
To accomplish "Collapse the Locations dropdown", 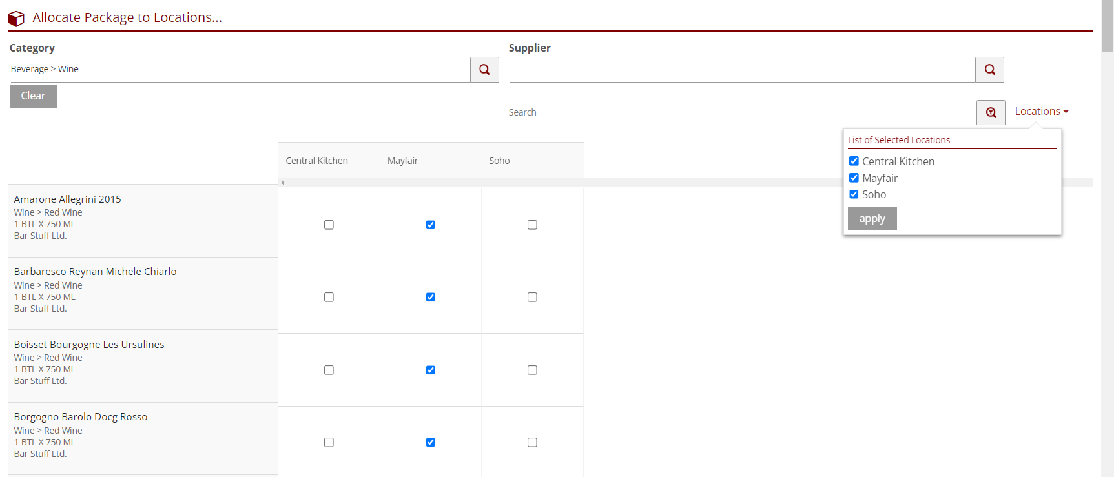I will (1041, 112).
